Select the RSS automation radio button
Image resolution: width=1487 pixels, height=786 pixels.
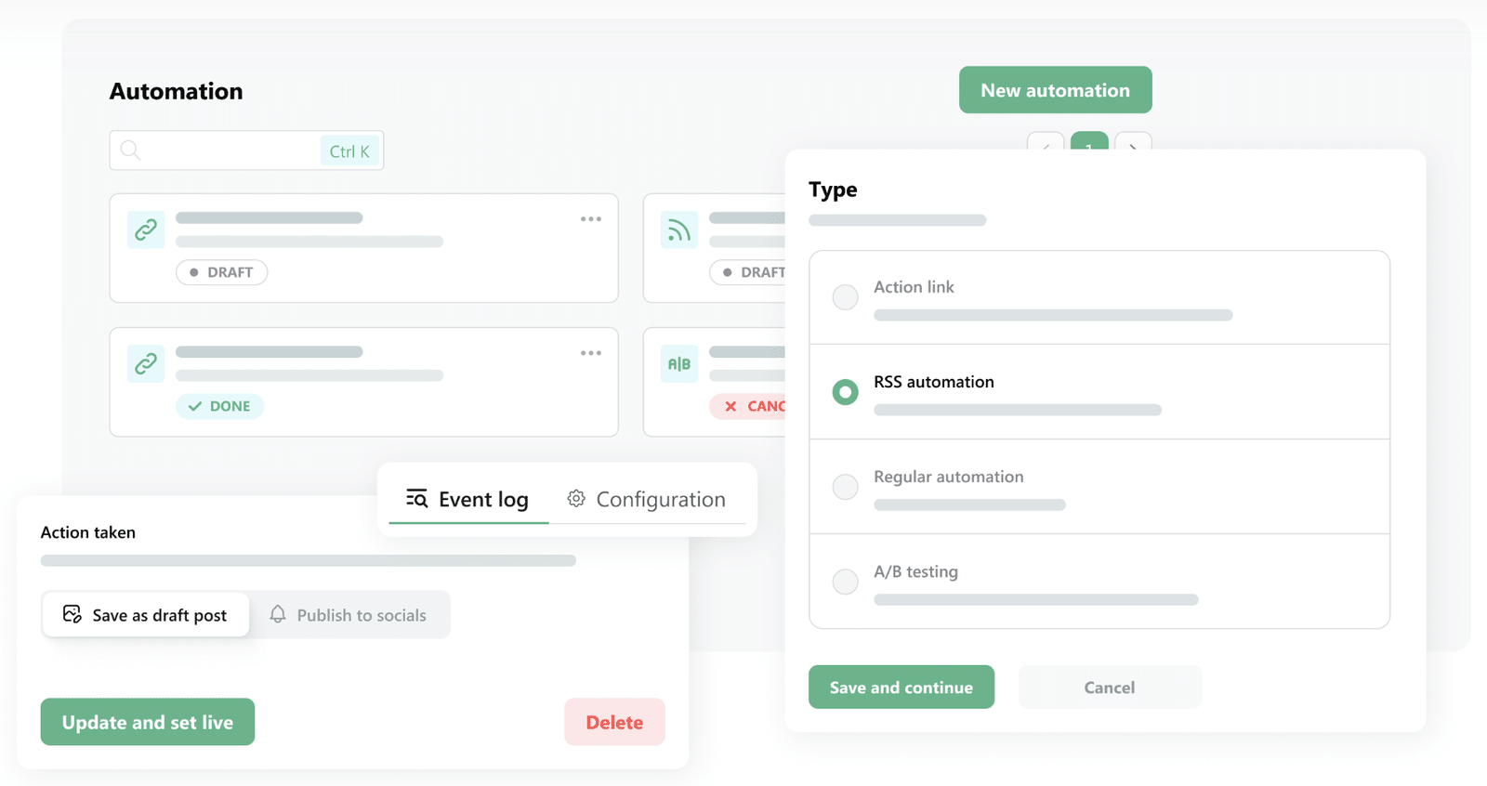pos(845,392)
